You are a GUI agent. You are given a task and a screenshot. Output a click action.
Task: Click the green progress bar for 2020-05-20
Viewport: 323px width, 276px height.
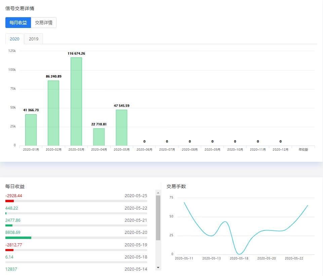pos(18,238)
